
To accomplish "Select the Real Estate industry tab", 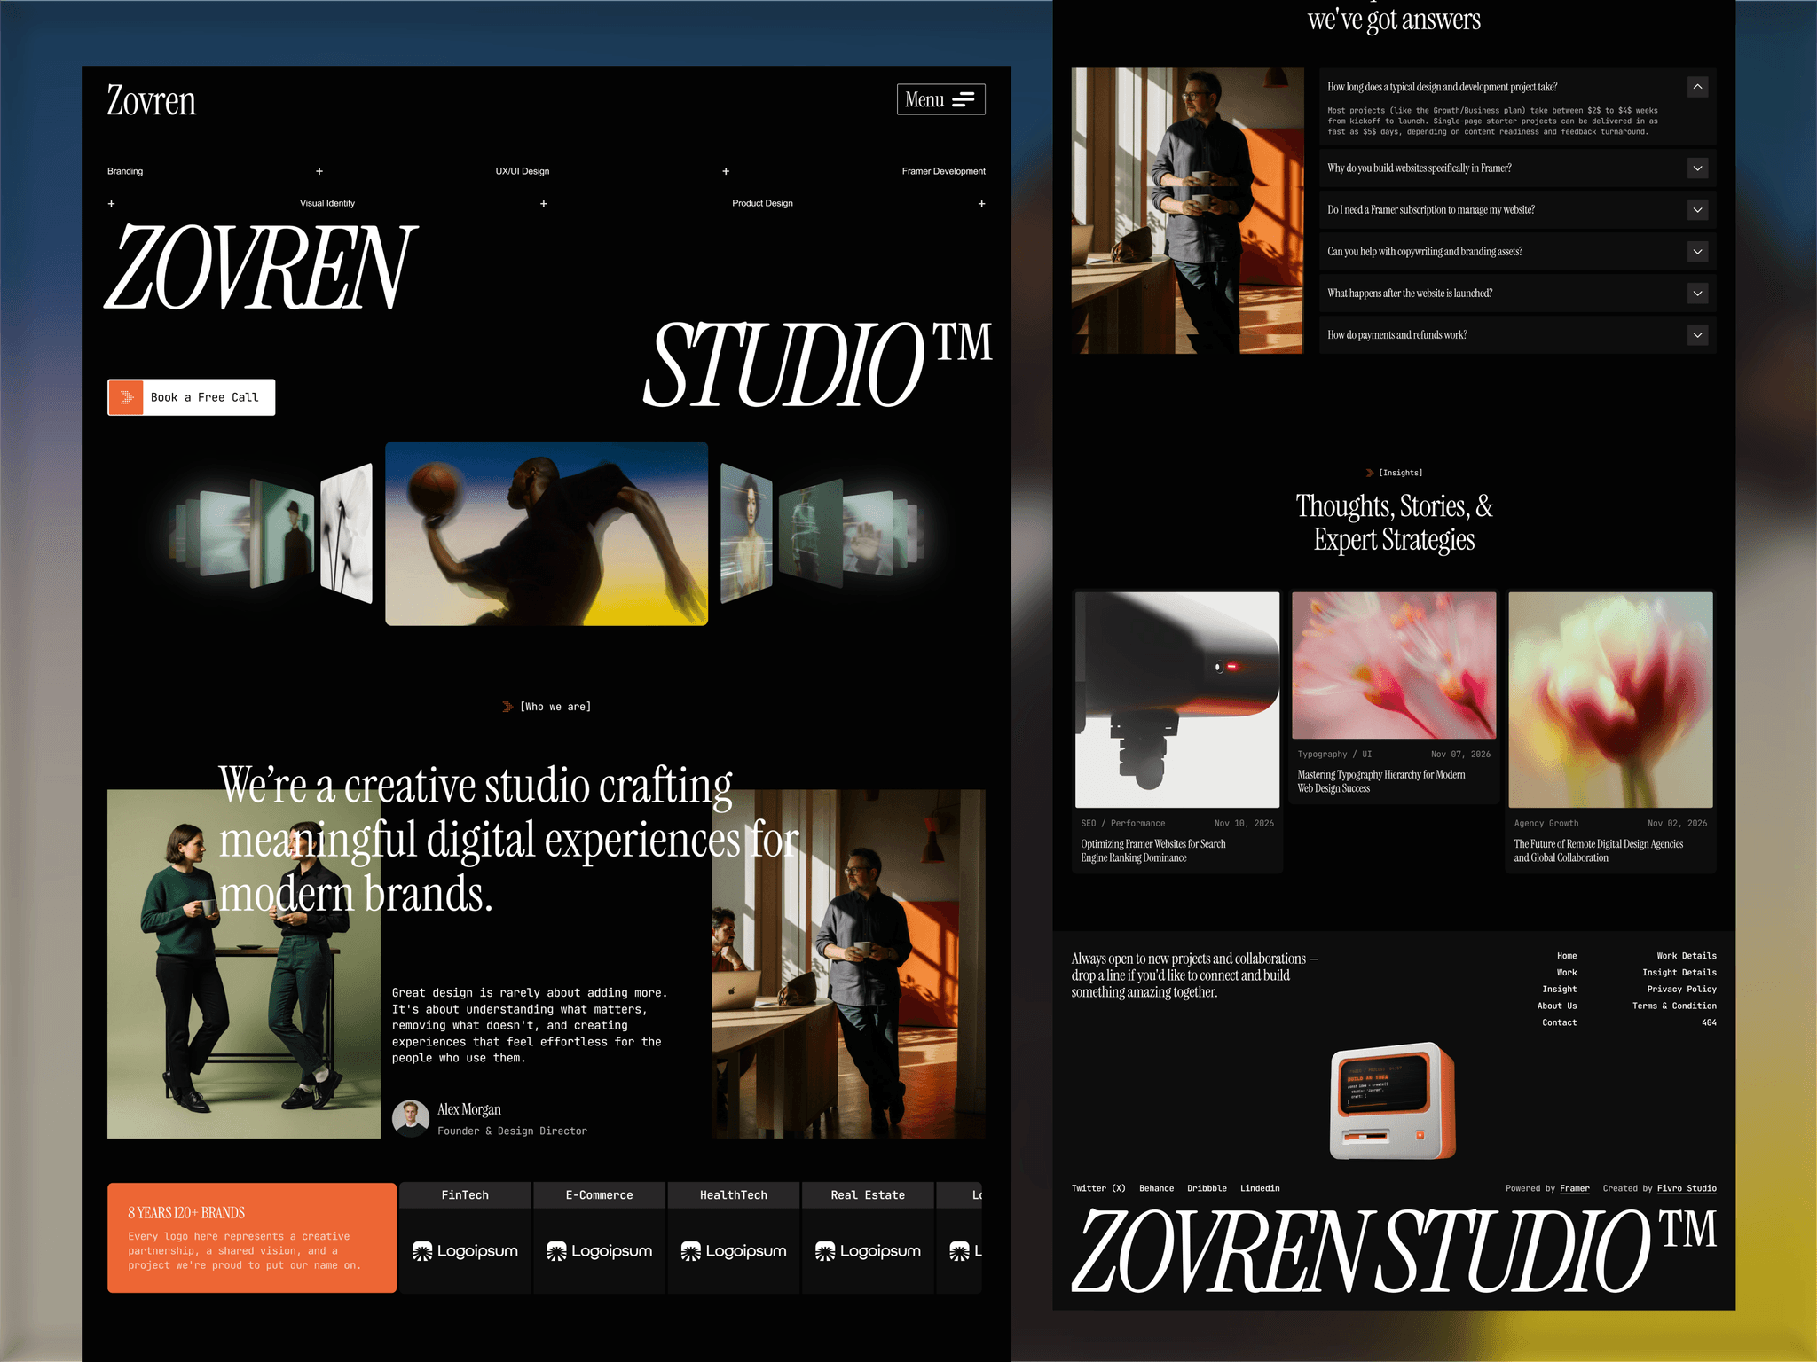I will coord(868,1195).
